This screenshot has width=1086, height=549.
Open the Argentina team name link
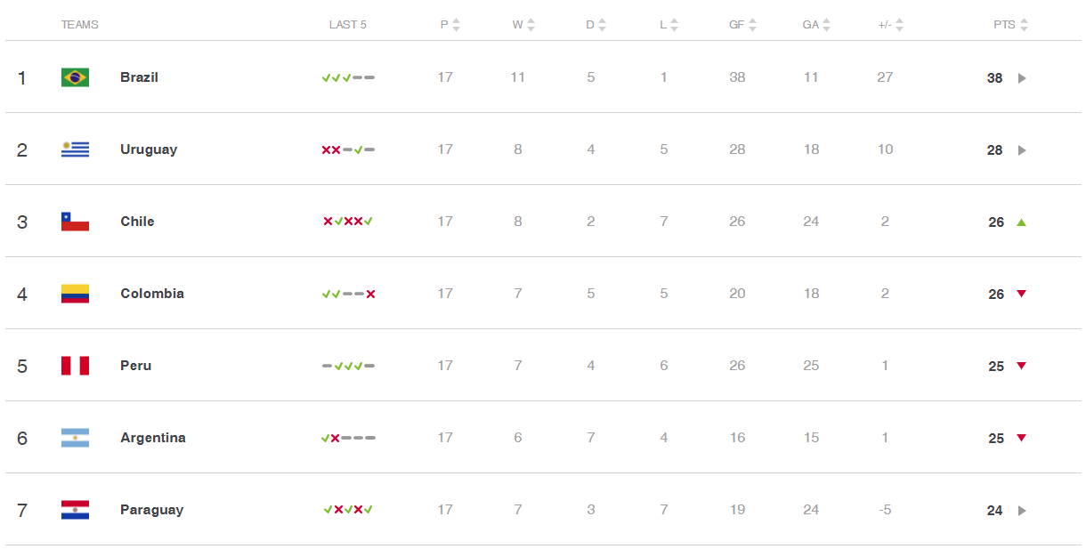click(x=153, y=438)
